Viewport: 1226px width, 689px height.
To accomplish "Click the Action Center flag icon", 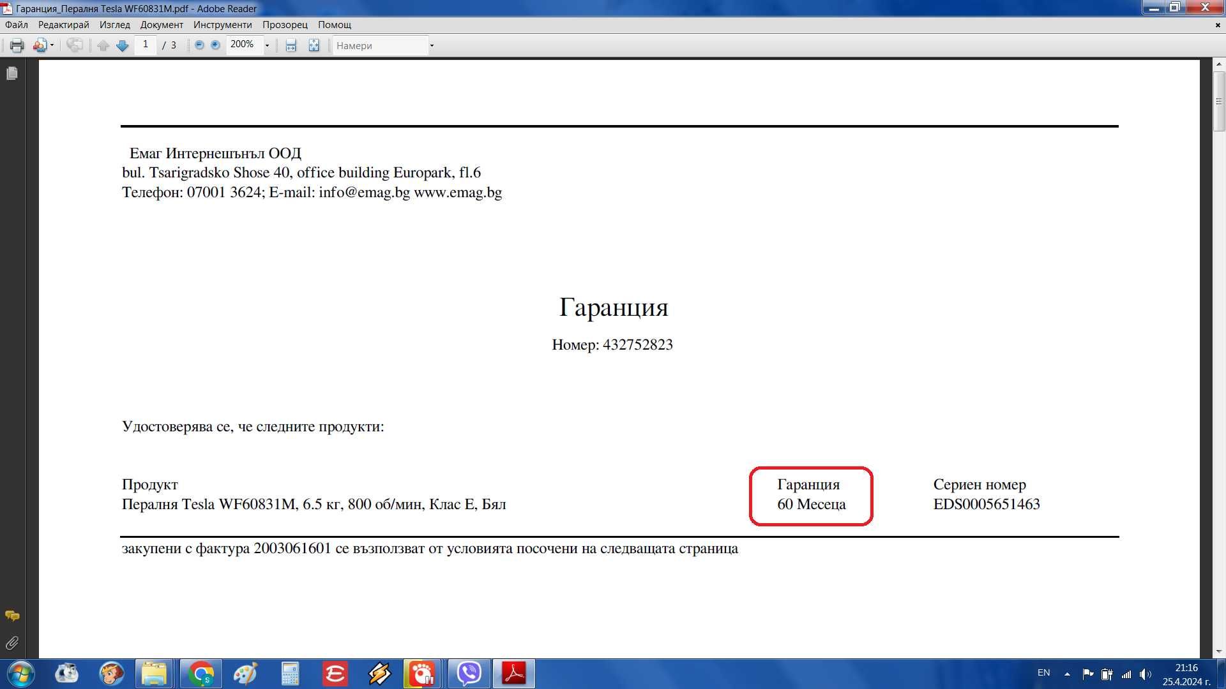I will coord(1087,674).
